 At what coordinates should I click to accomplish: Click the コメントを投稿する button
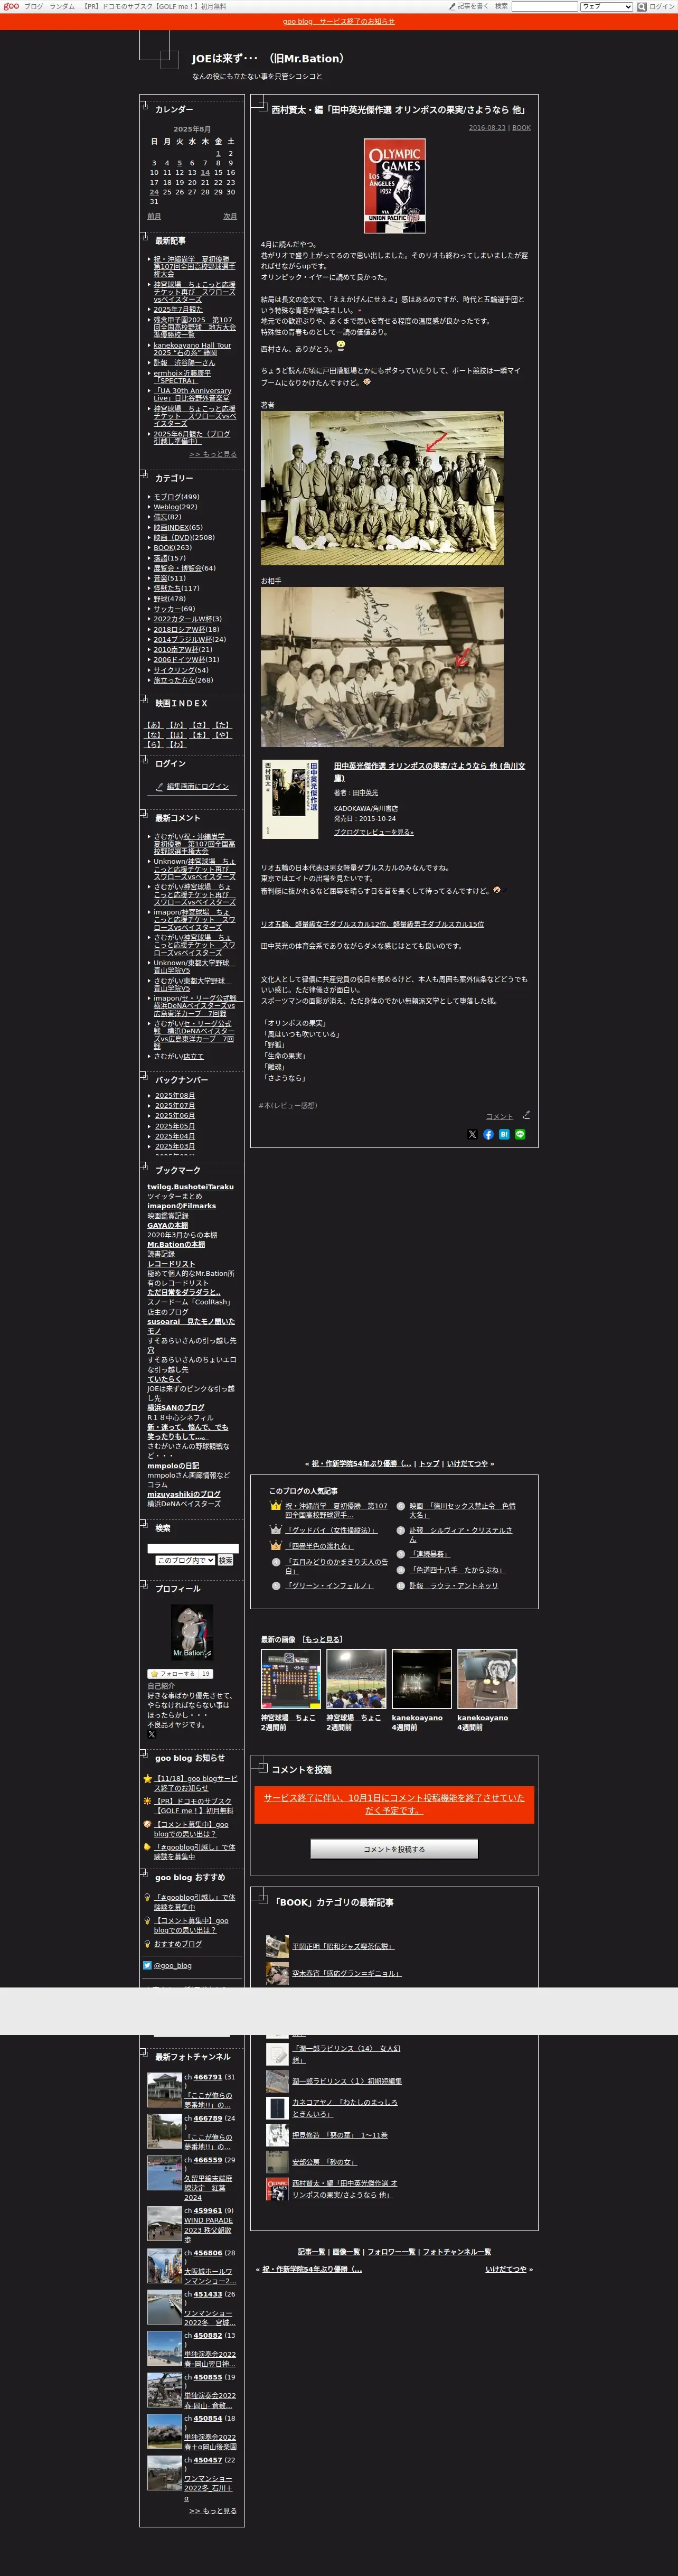[x=394, y=1849]
